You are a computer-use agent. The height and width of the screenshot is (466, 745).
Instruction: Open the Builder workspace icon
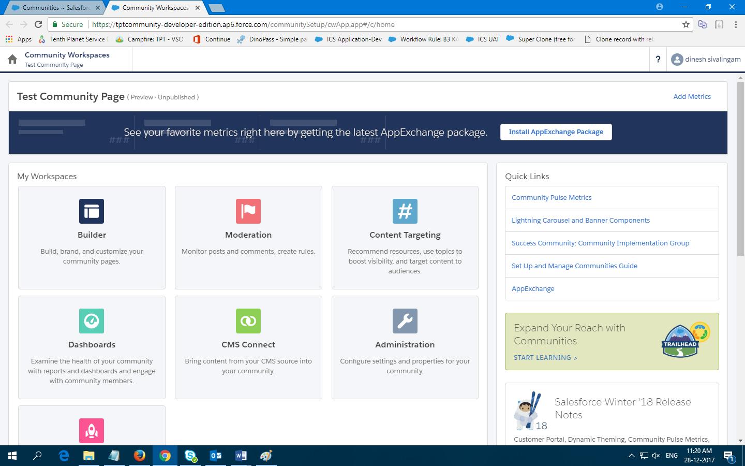coord(92,211)
